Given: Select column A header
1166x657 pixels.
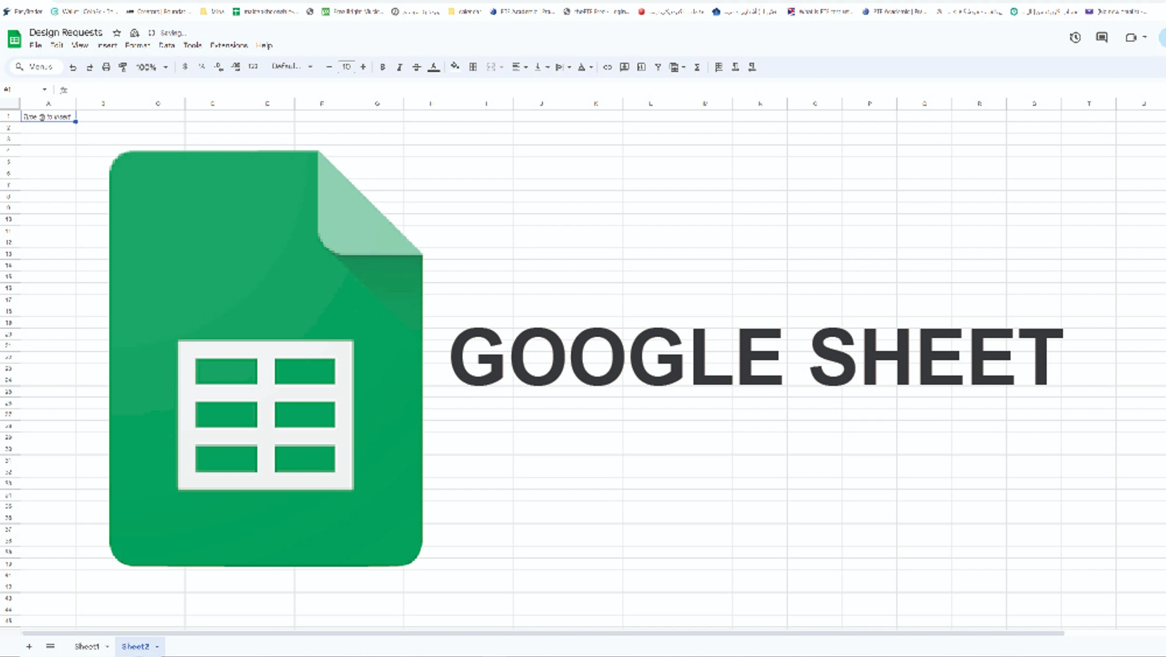Looking at the screenshot, I should click(x=48, y=104).
